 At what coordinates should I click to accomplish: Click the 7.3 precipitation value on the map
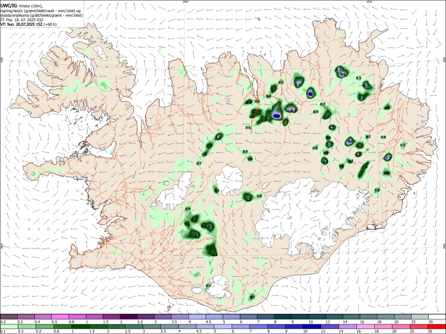(x=388, y=158)
